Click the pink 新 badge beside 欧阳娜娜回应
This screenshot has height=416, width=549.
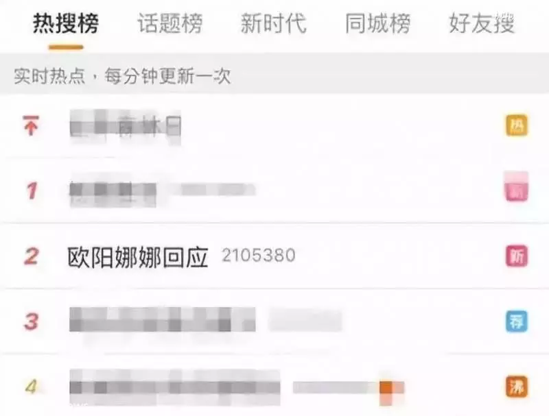517,256
